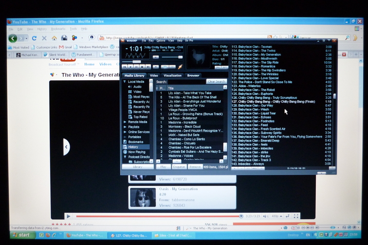
Task: Expand Online Services tree node
Action: pos(125,132)
